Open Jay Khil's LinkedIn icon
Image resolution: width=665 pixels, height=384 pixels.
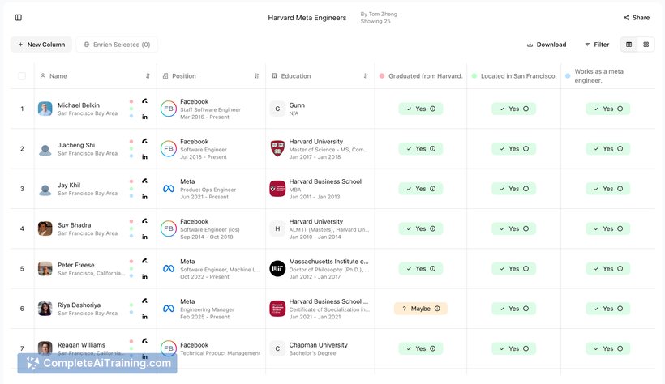pyautogui.click(x=144, y=197)
